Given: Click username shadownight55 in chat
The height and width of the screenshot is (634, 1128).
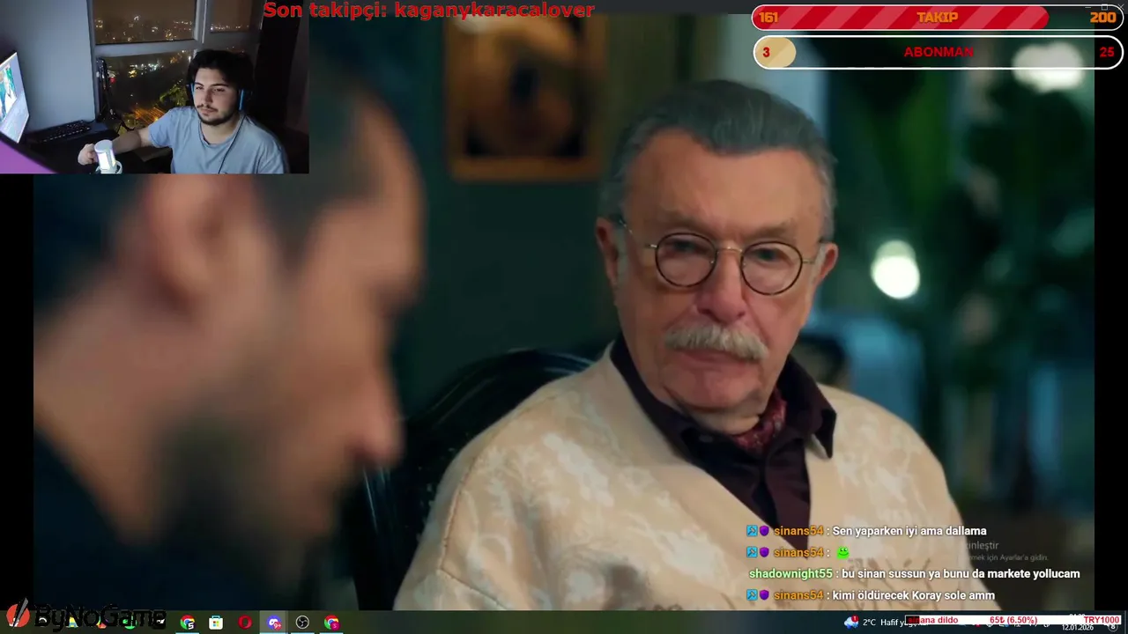Looking at the screenshot, I should (x=790, y=573).
